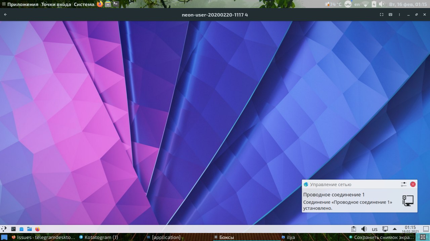430x241 pixels.
Task: Open the file manager launcher in the top panel
Action: click(108, 4)
